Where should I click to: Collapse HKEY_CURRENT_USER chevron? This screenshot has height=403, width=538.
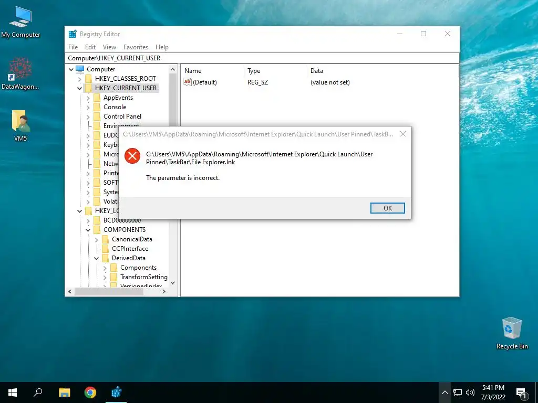(x=80, y=88)
